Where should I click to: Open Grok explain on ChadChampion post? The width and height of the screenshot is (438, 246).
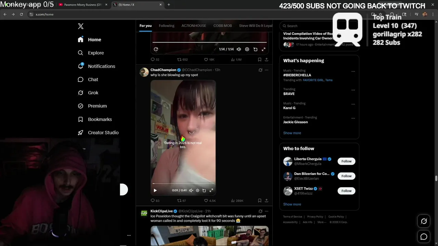click(x=260, y=70)
